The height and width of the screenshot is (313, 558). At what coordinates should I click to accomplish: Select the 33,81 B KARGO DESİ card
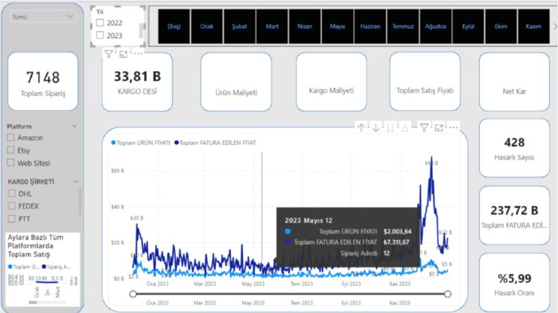coord(137,82)
